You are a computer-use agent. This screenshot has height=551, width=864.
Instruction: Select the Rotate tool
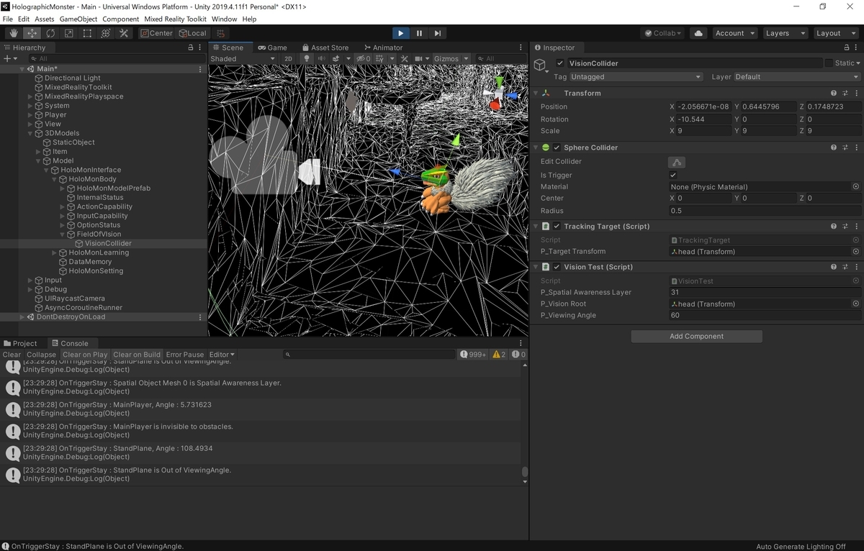[50, 33]
